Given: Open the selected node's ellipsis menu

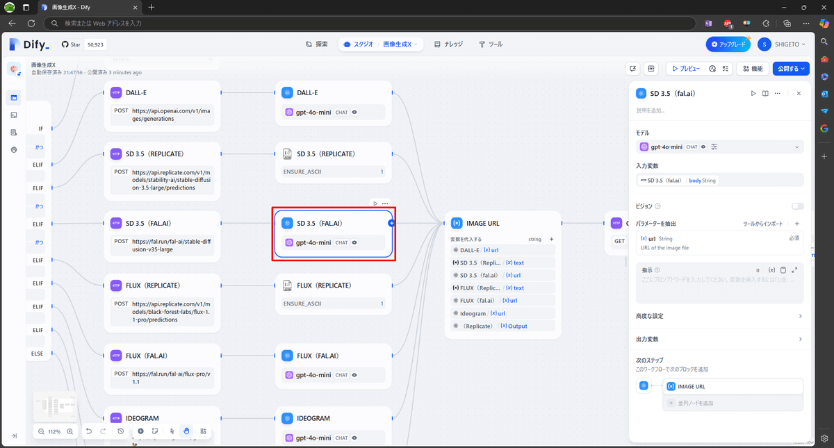Looking at the screenshot, I should pyautogui.click(x=385, y=204).
